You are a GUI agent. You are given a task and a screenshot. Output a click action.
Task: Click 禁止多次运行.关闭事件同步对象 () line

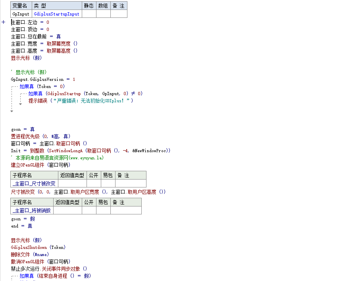49,269
